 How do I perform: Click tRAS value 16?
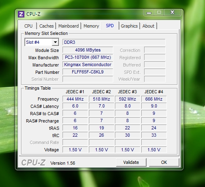tap(75, 128)
